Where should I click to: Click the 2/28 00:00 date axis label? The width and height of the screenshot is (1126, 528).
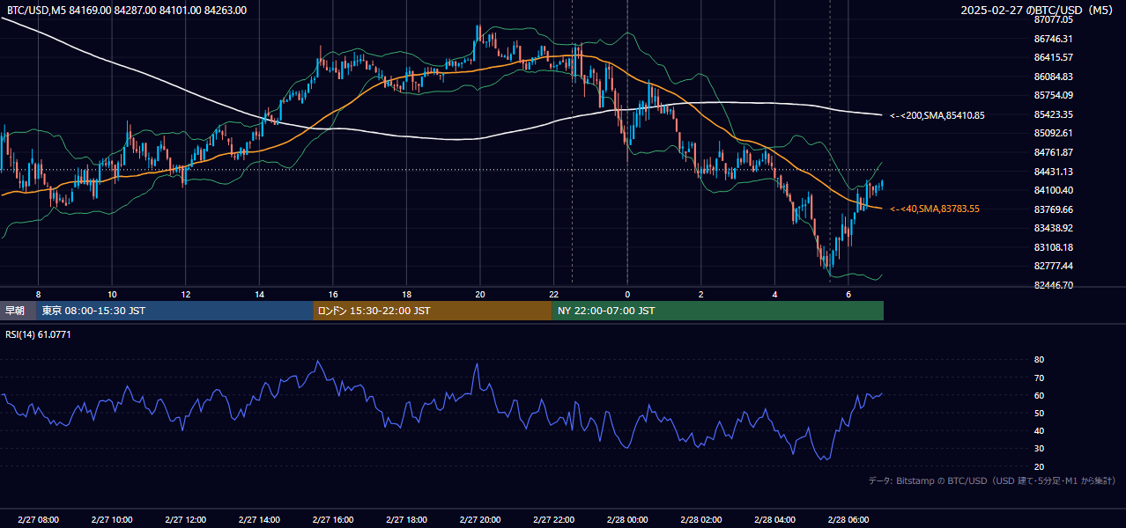[x=627, y=519]
